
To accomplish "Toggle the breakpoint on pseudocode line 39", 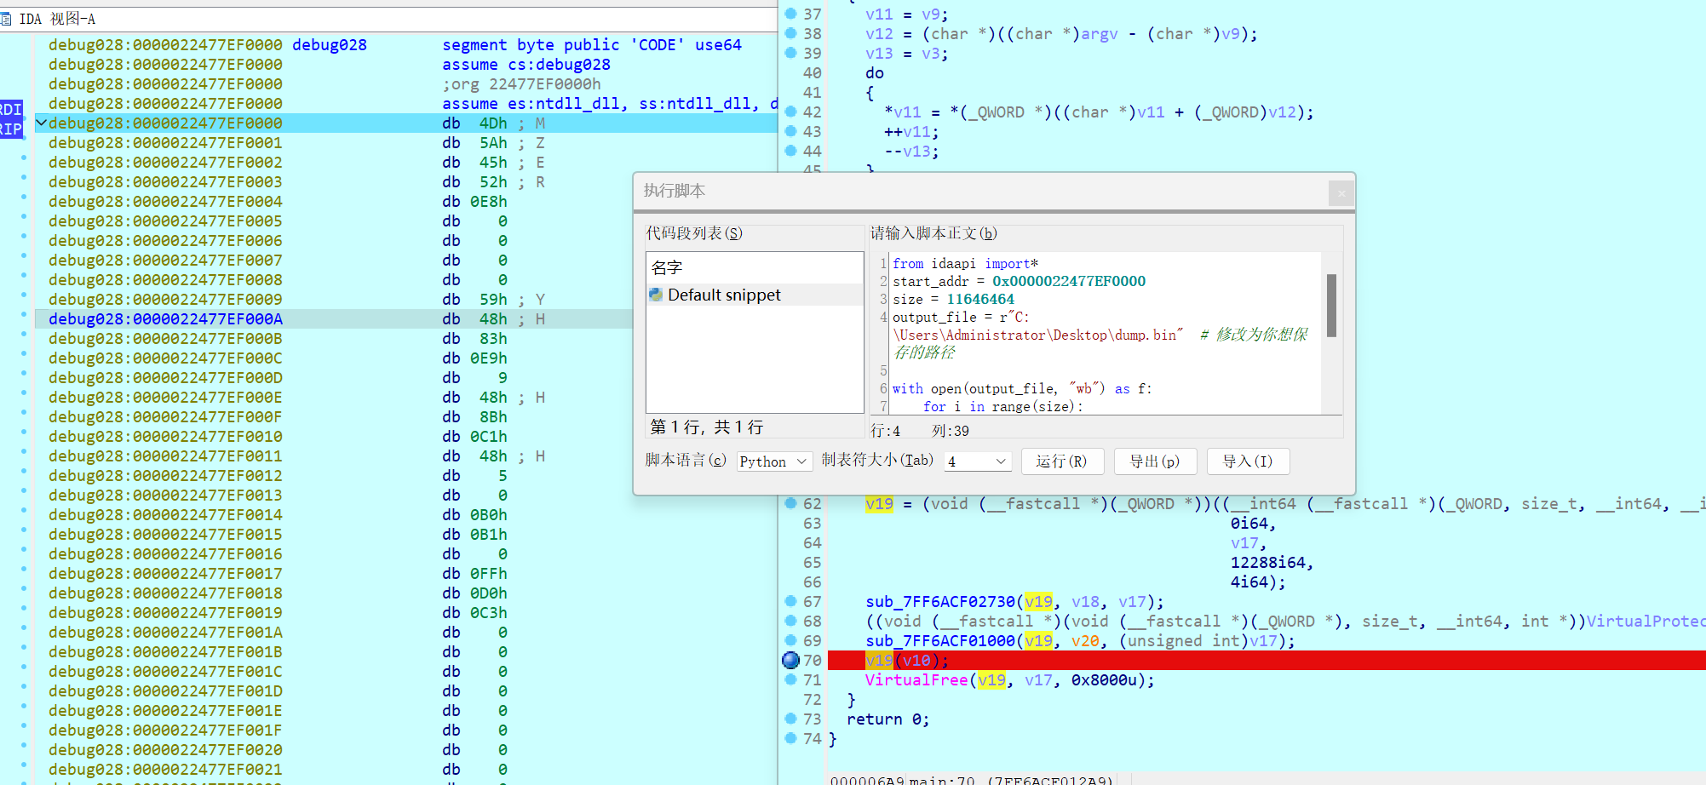I will click(x=790, y=53).
